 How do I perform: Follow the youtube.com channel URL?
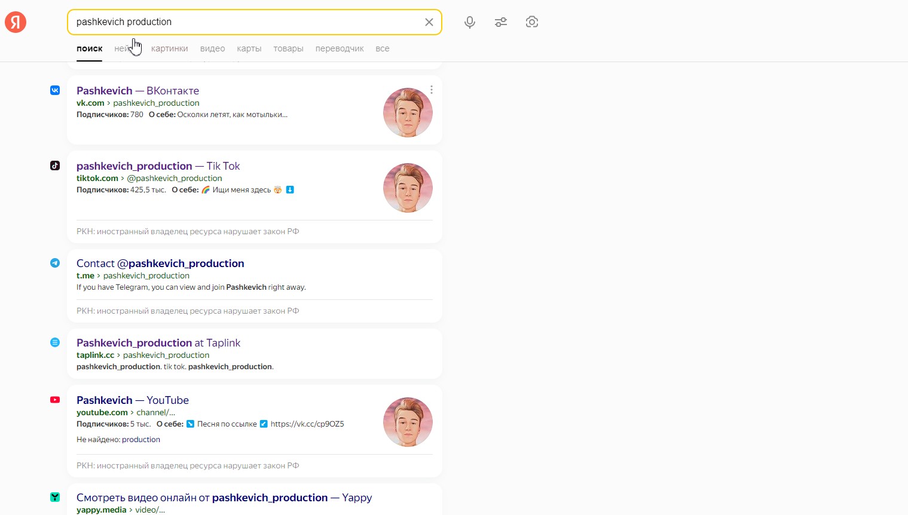tap(126, 413)
